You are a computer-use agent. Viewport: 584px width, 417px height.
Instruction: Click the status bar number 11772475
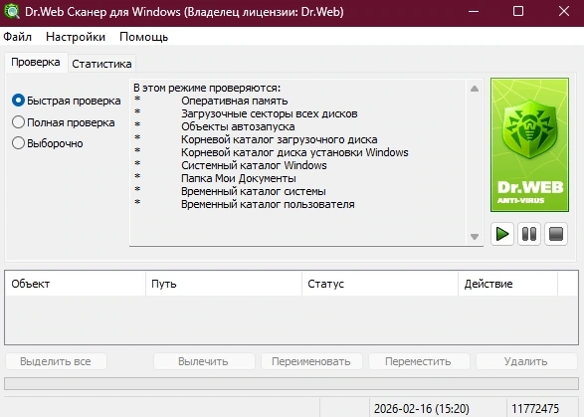(535, 409)
